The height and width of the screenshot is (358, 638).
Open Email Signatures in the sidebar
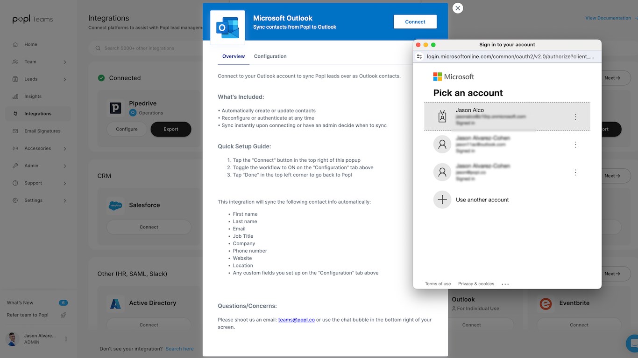tap(38, 131)
